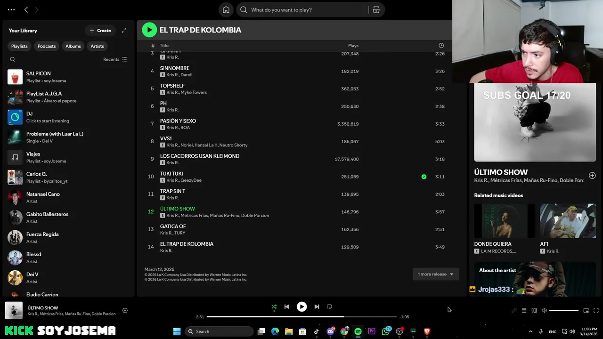Open Premiere Pro from the taskbar
Screen dimensions: 603x339
coord(372,331)
